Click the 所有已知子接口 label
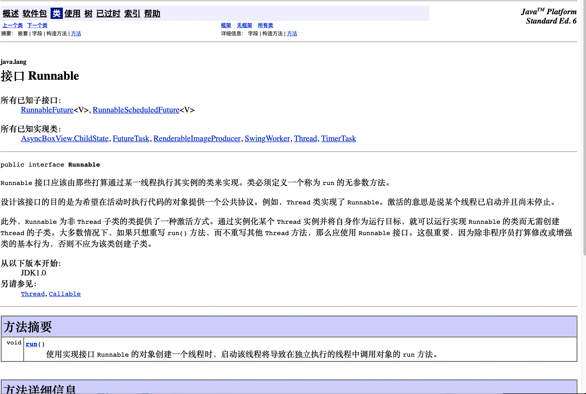Viewport: 586px width, 394px height. click(31, 100)
